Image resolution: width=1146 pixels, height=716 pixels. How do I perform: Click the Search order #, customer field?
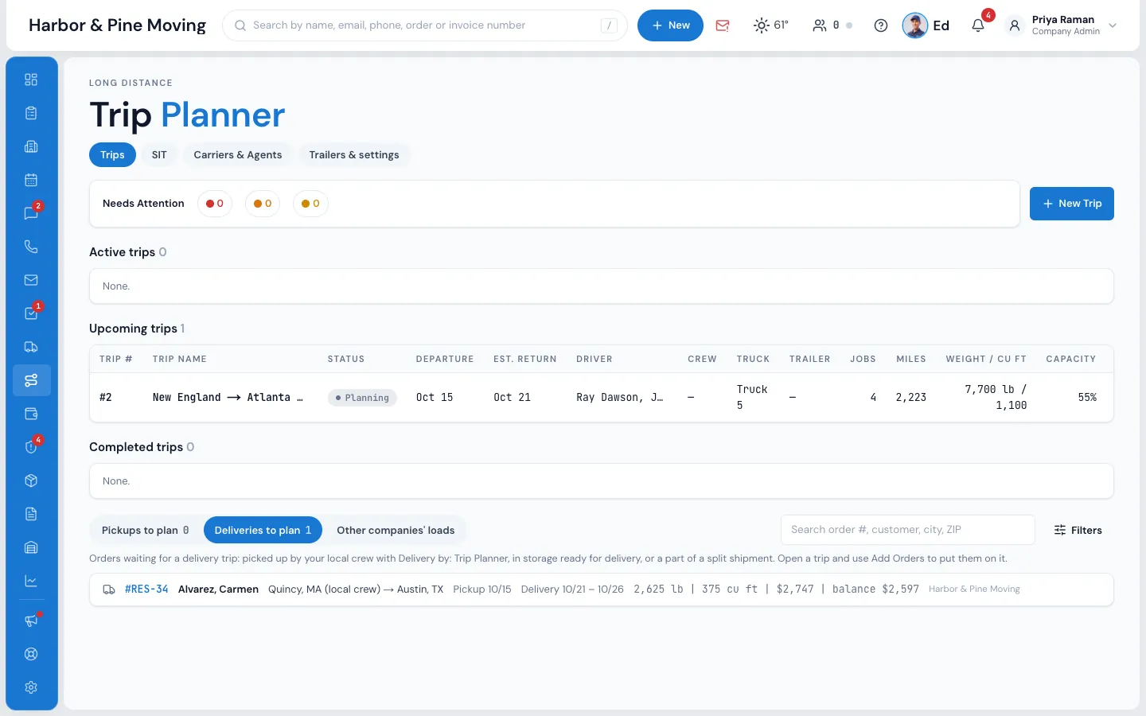tap(908, 530)
